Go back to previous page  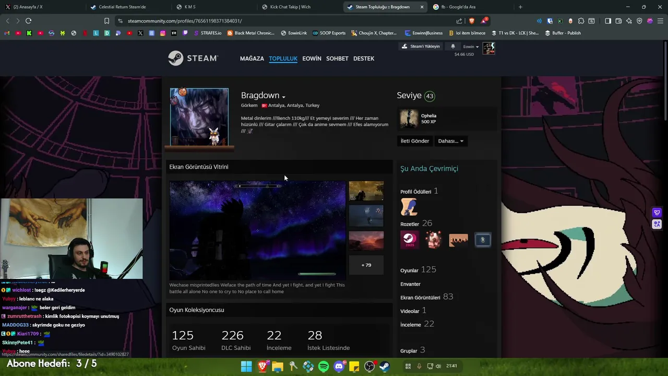tap(7, 21)
